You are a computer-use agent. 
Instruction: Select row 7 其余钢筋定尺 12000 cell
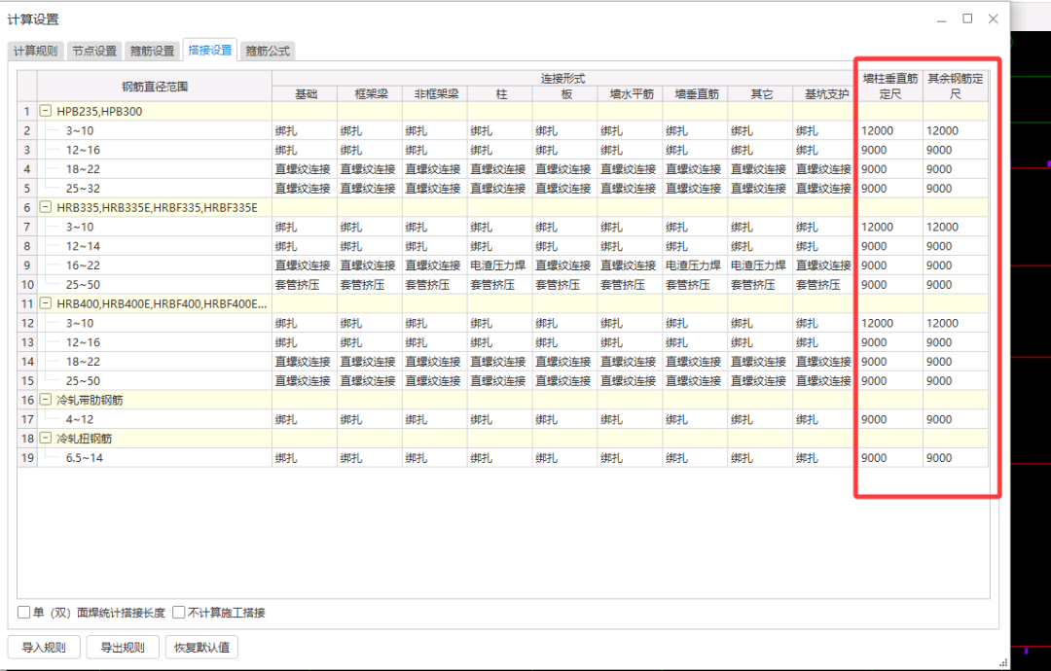[x=956, y=227]
